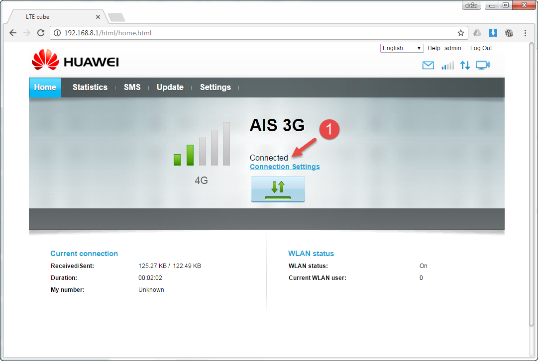Click the My number value Unknown
Viewport: 538px width, 361px height.
pos(151,290)
